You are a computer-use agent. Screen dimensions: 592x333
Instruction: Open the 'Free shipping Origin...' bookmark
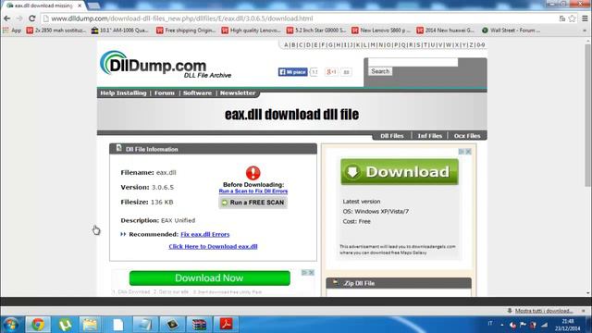point(186,31)
